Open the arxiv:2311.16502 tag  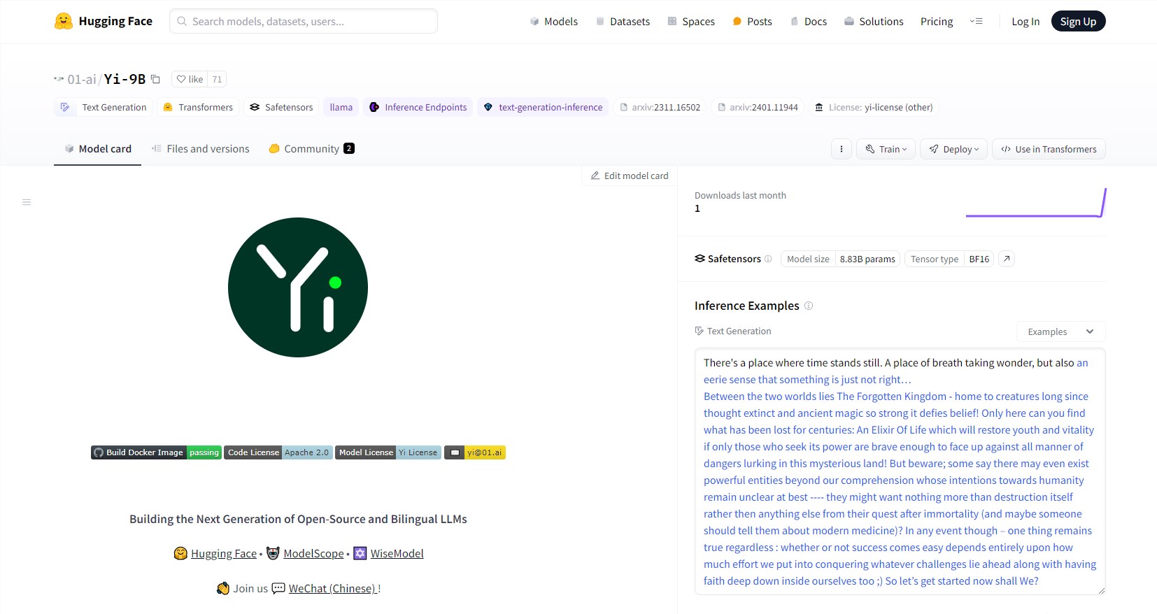(x=660, y=107)
